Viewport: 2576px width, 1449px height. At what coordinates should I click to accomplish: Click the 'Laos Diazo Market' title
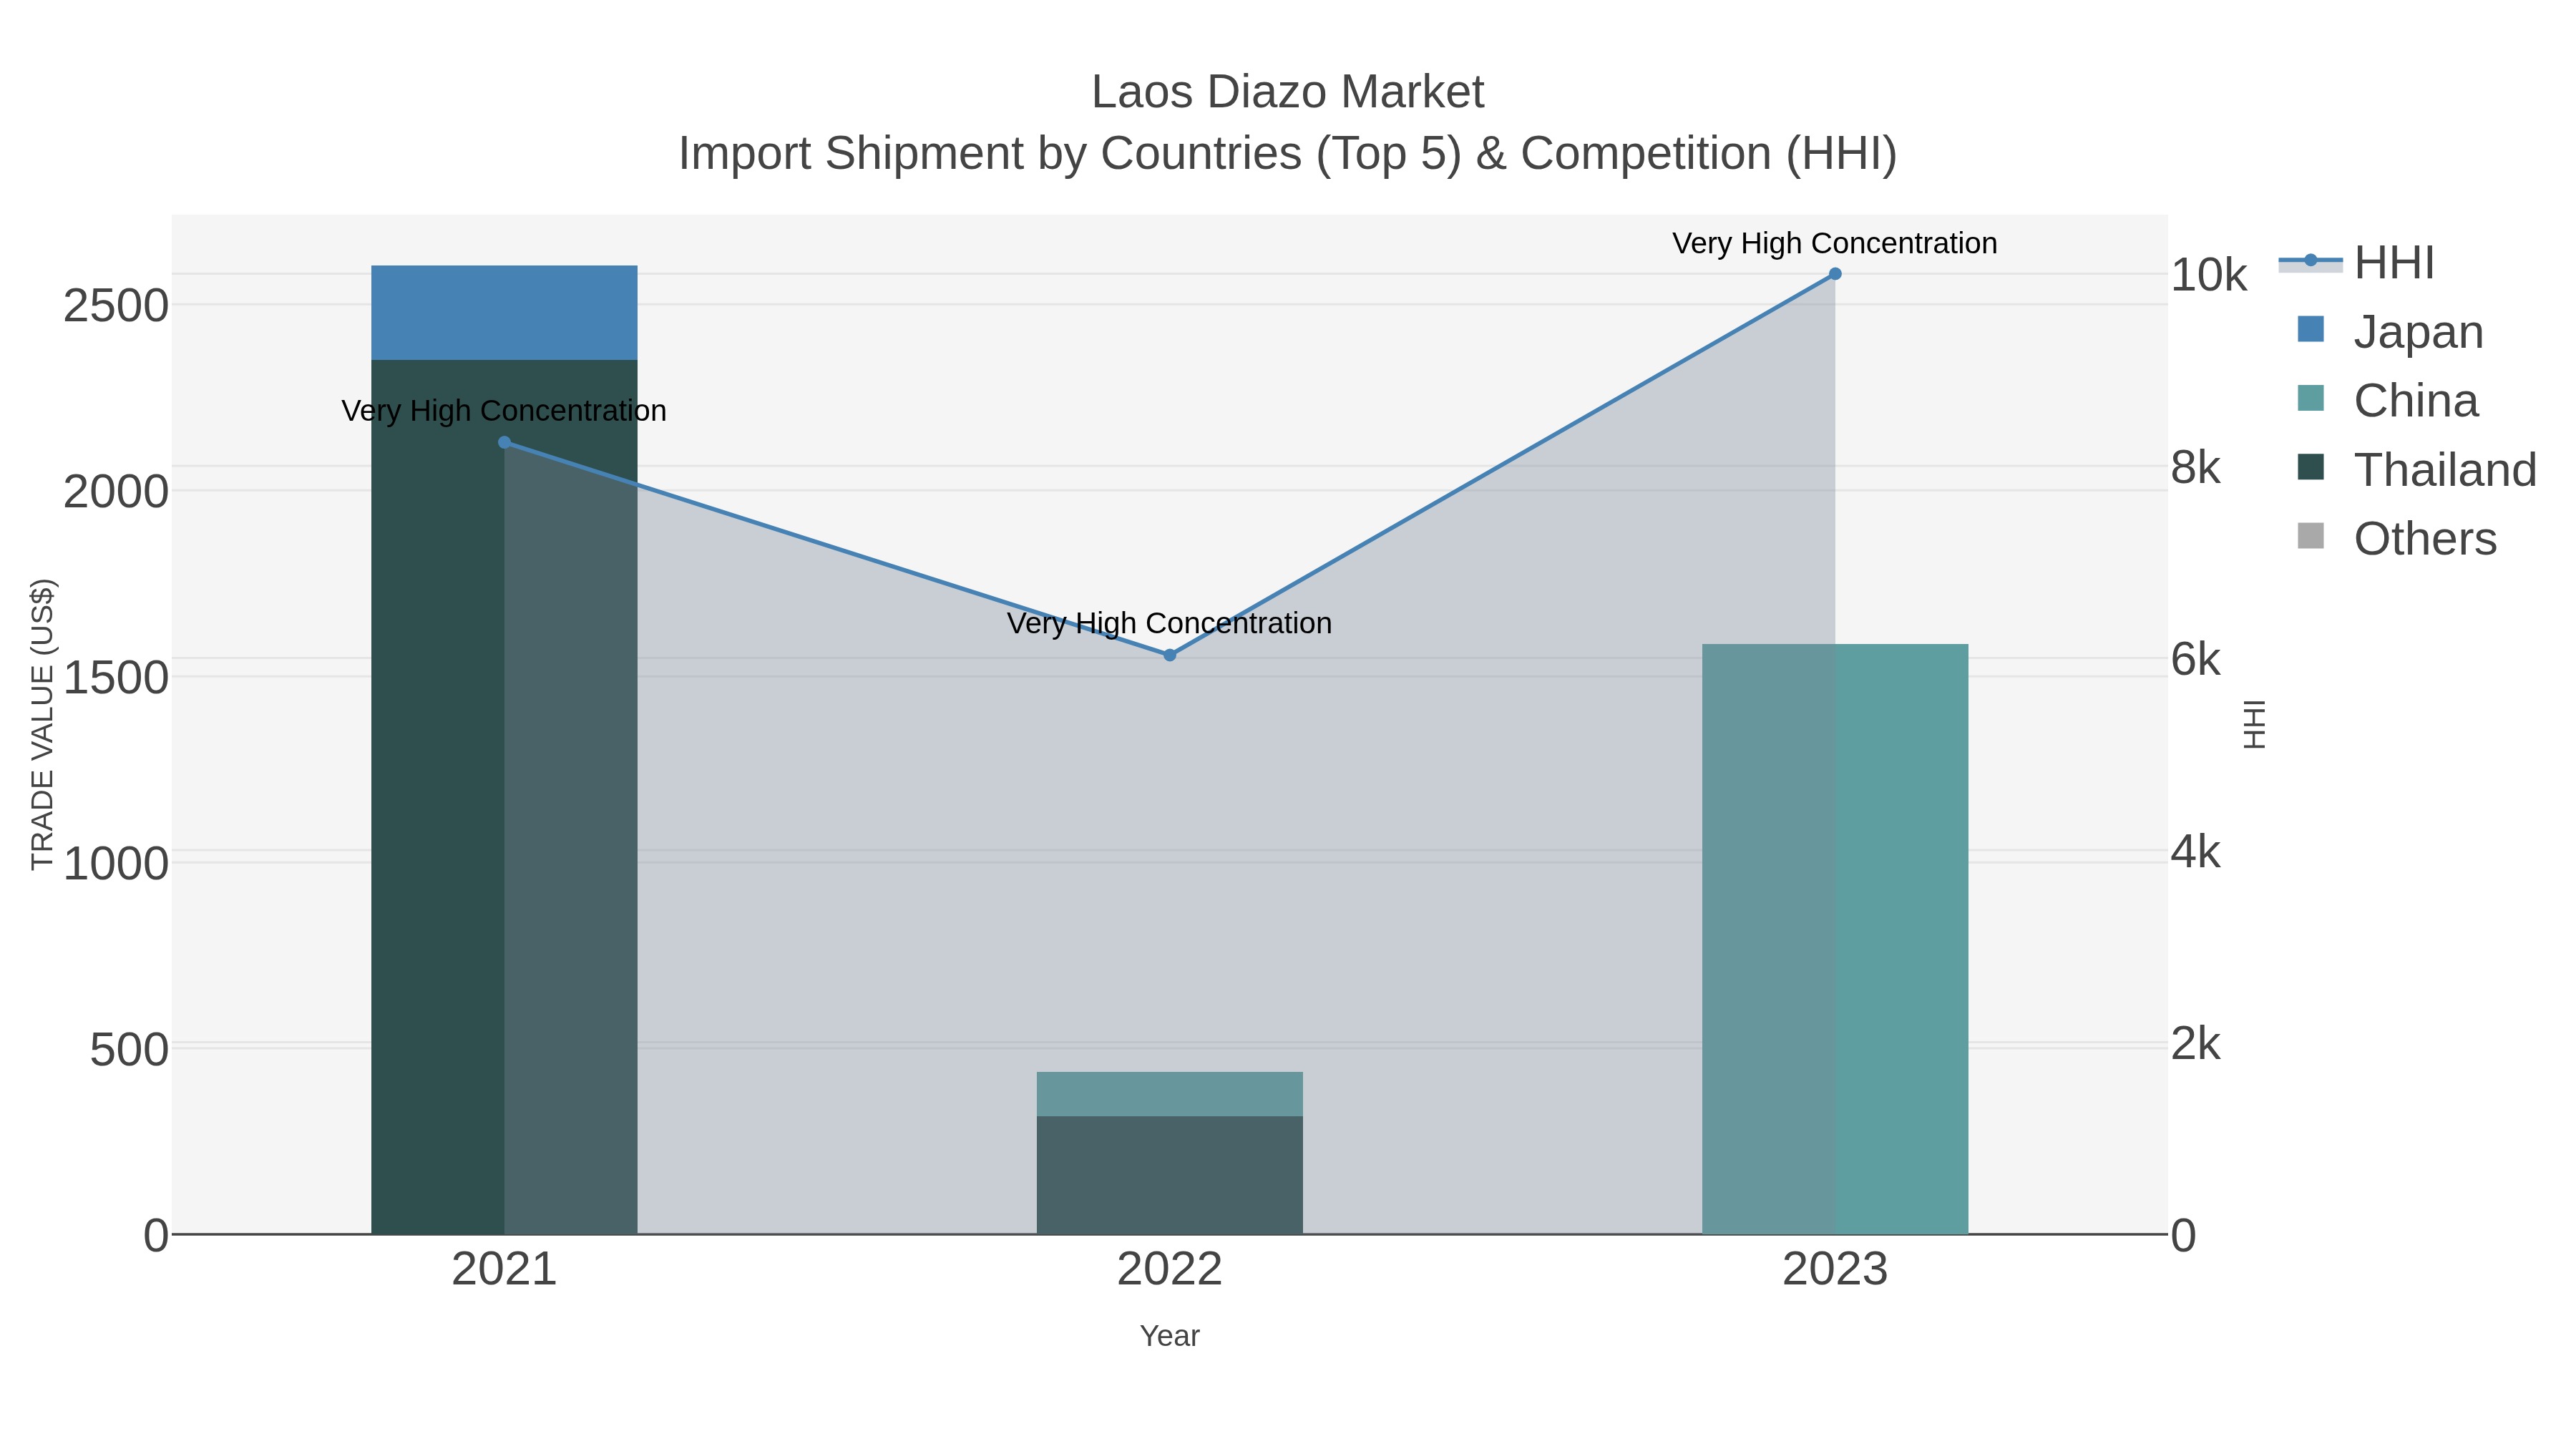click(x=1288, y=92)
